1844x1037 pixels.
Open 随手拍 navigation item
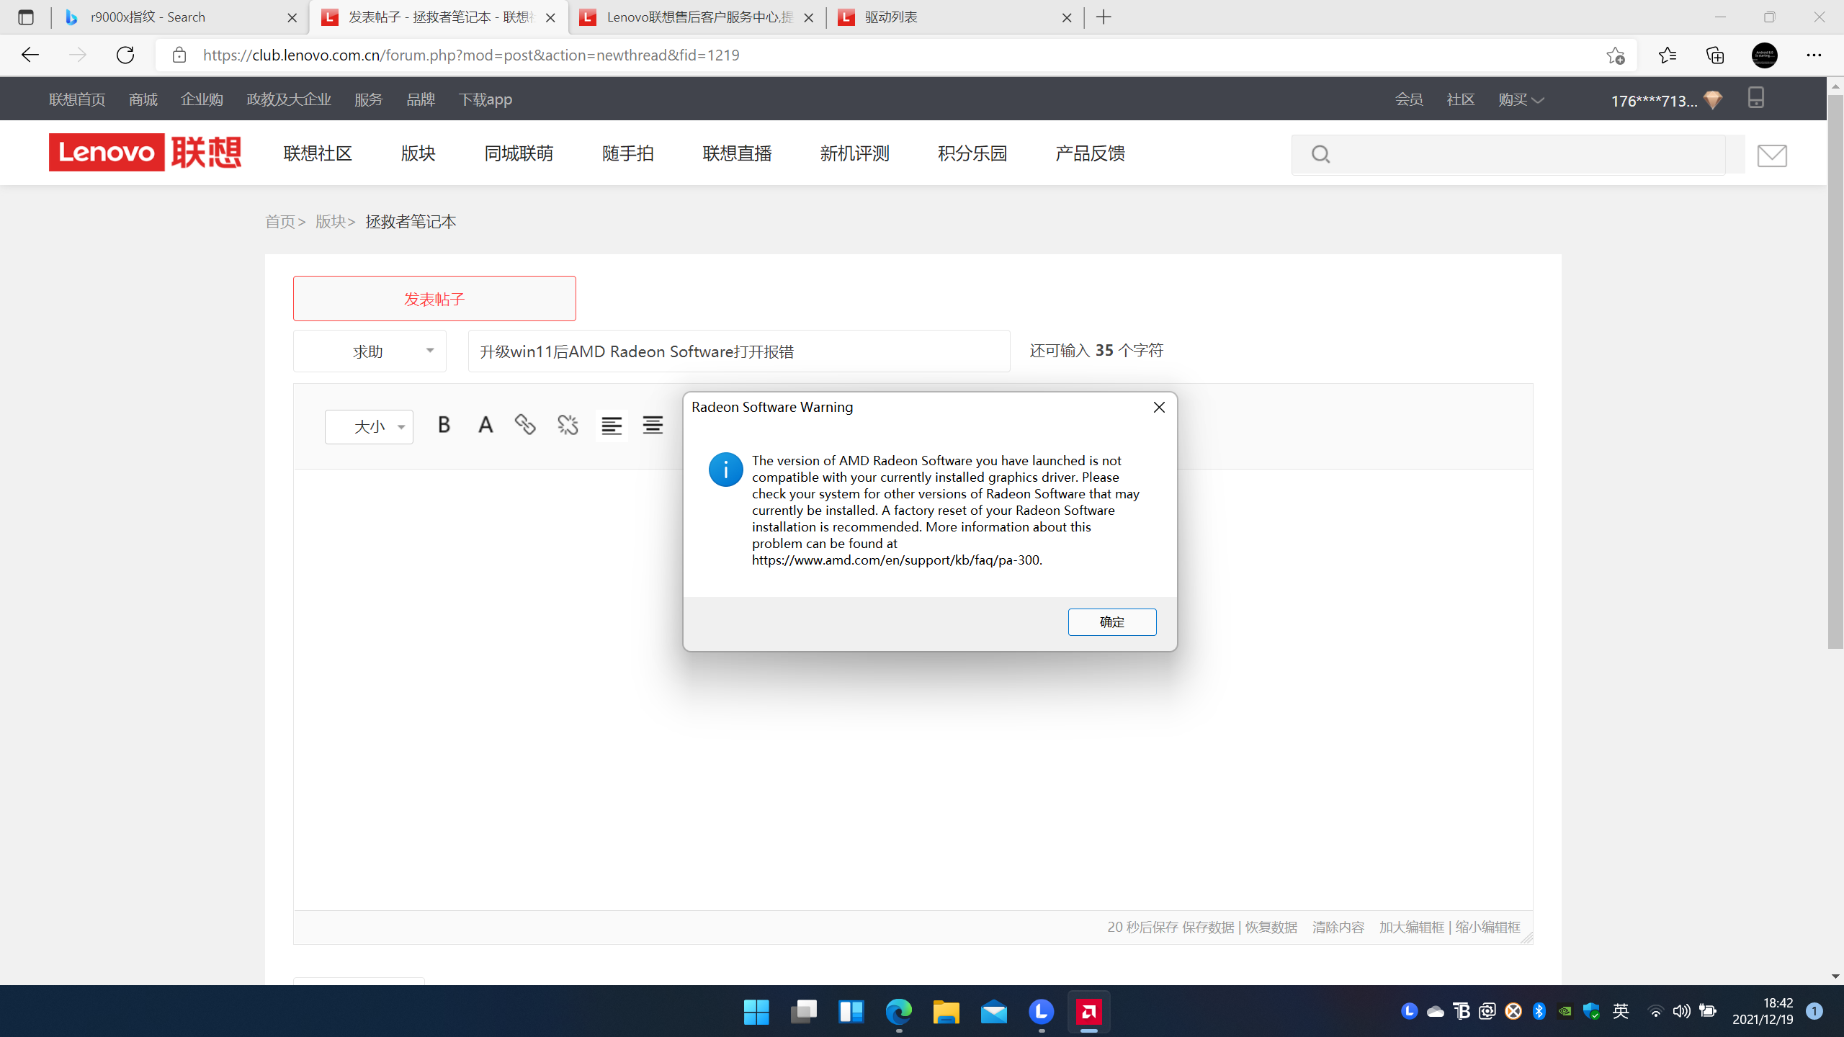(628, 153)
